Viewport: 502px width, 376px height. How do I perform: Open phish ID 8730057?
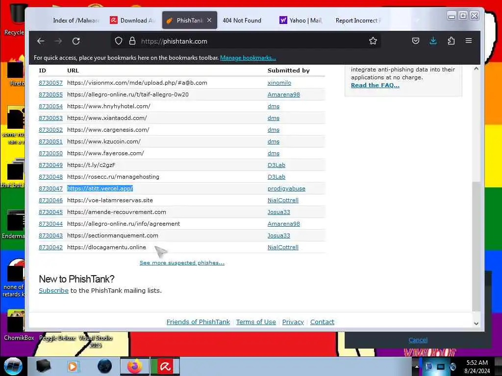pyautogui.click(x=50, y=83)
